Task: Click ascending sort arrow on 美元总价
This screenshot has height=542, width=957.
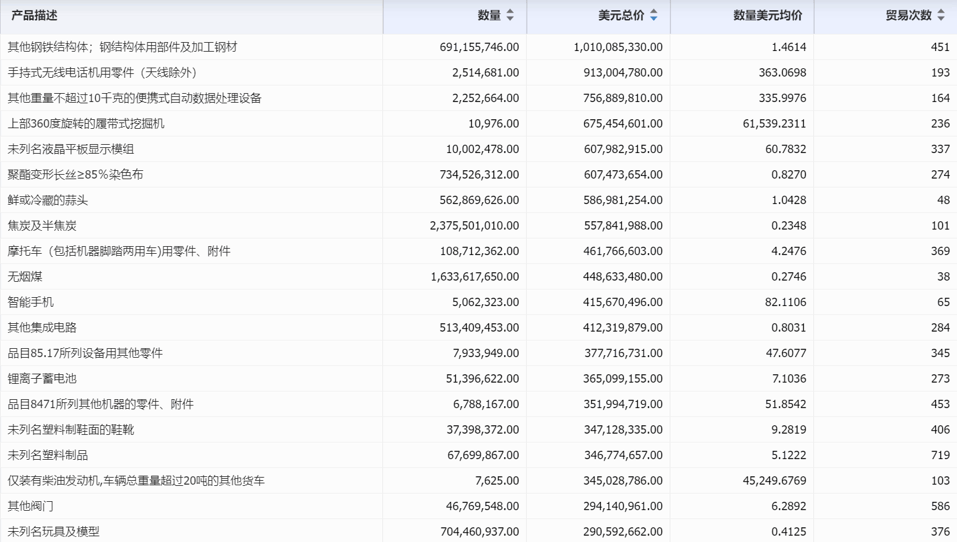Action: tap(654, 12)
